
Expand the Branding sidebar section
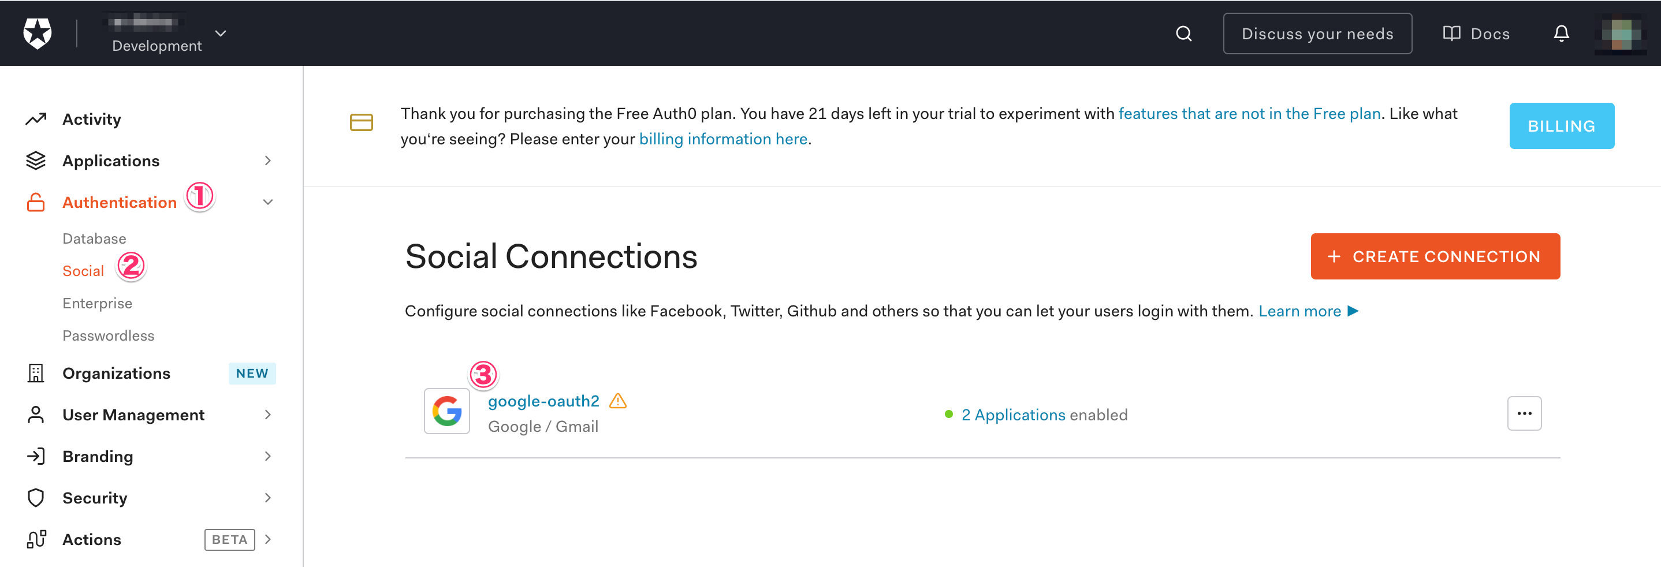[267, 456]
